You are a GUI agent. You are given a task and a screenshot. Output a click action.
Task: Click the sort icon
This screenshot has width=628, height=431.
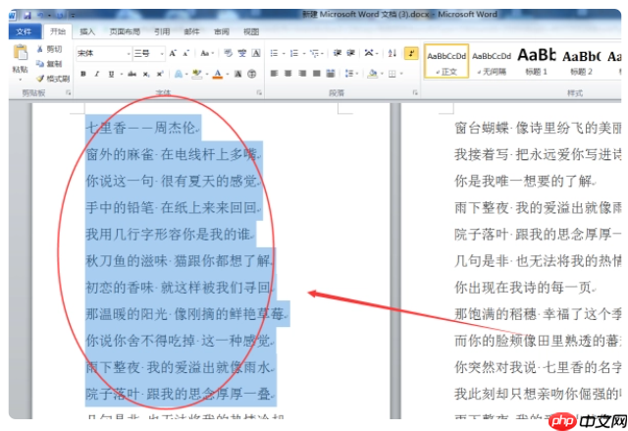[x=392, y=53]
